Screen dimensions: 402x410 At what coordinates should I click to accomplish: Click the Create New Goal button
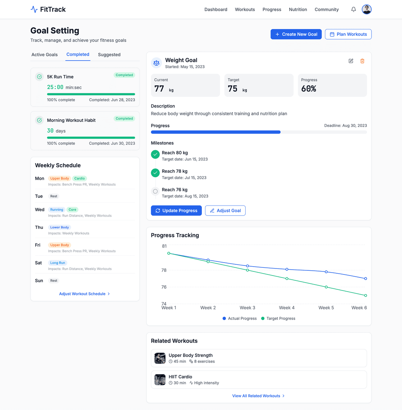(296, 34)
